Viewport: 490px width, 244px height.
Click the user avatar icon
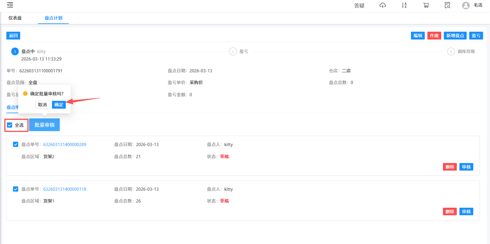465,5
